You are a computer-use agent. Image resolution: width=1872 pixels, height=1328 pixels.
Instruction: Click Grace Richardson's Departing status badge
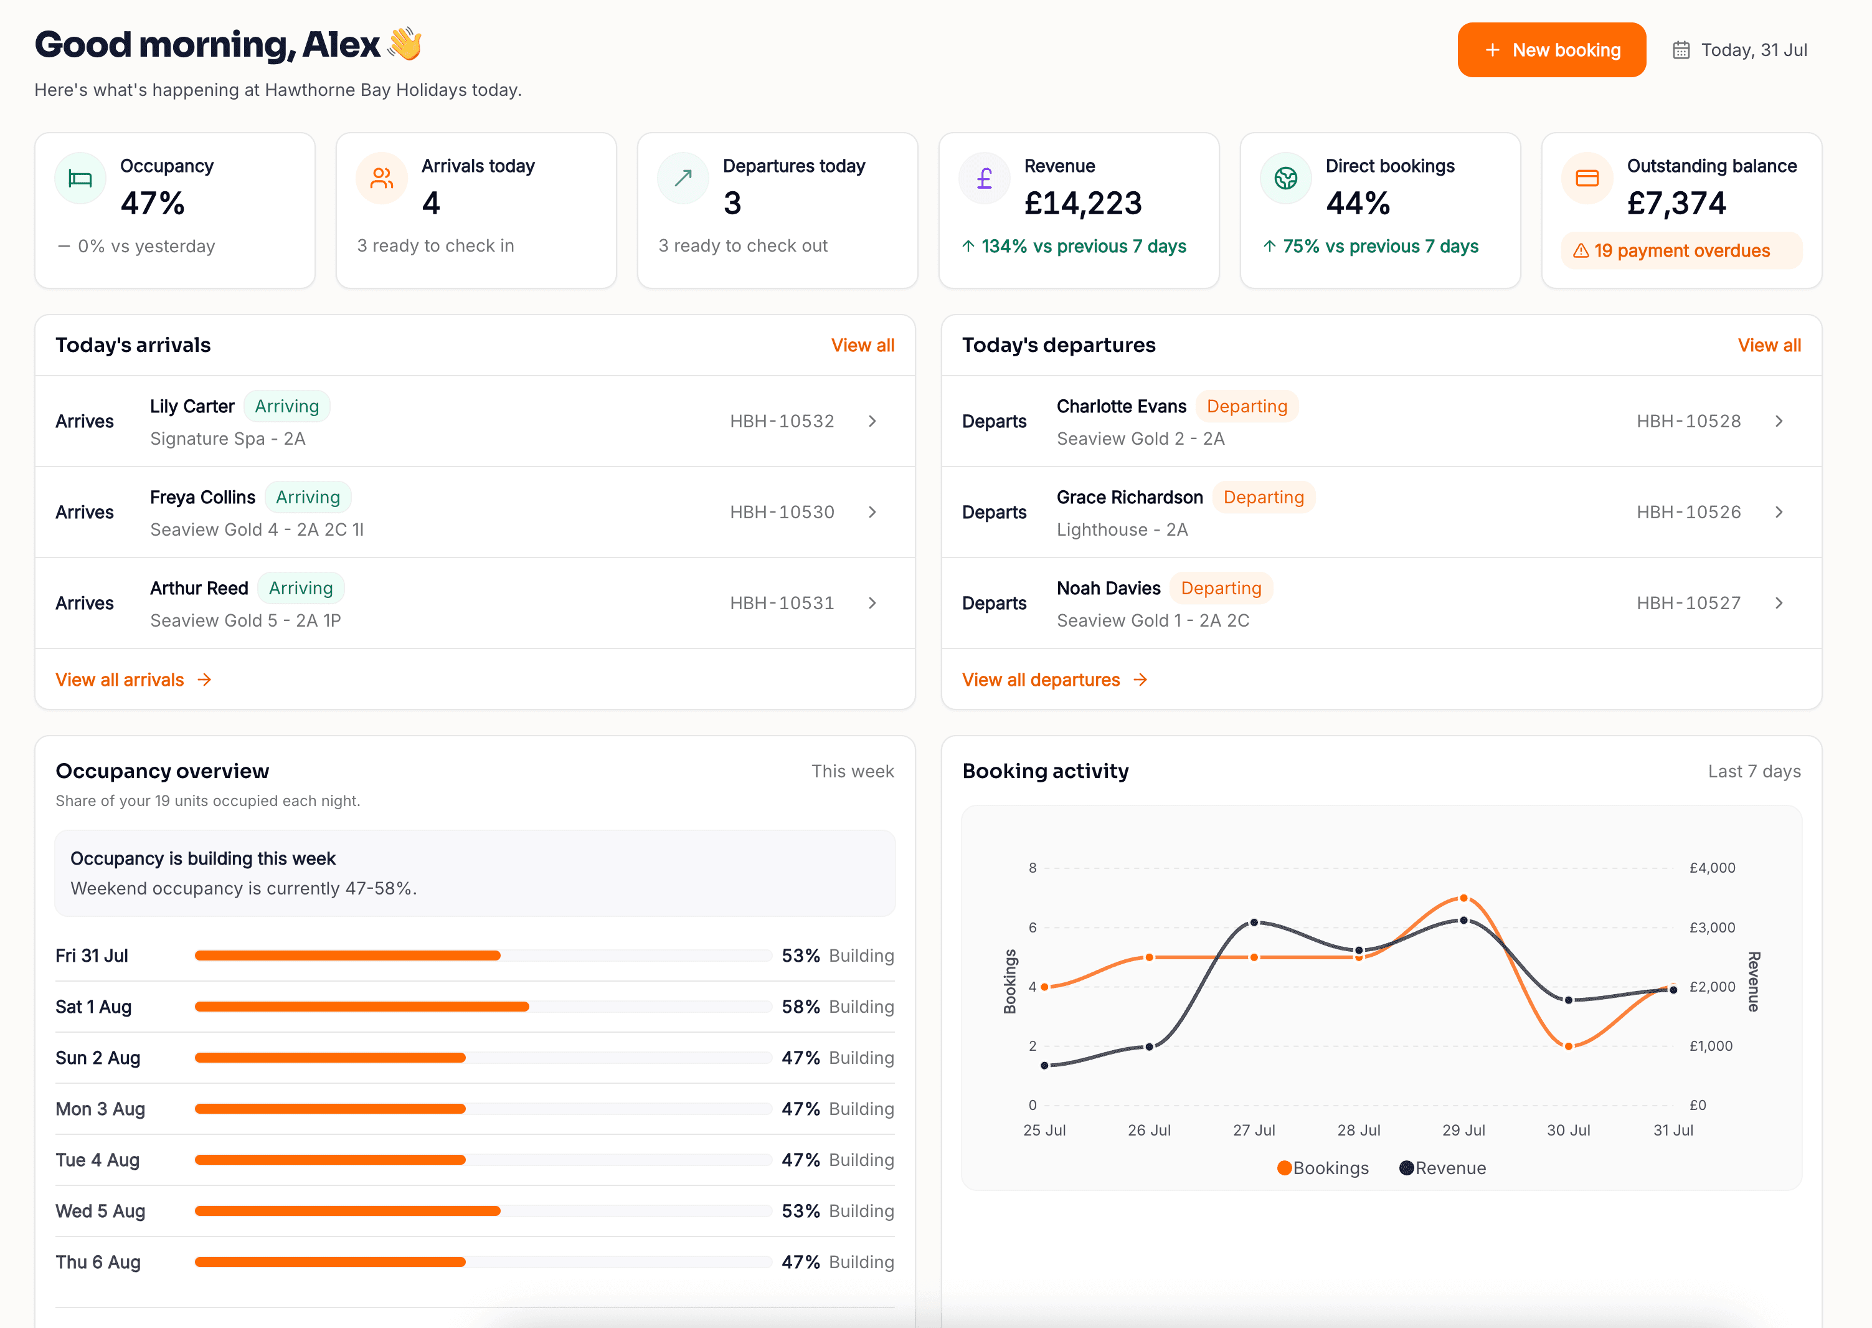(1264, 497)
